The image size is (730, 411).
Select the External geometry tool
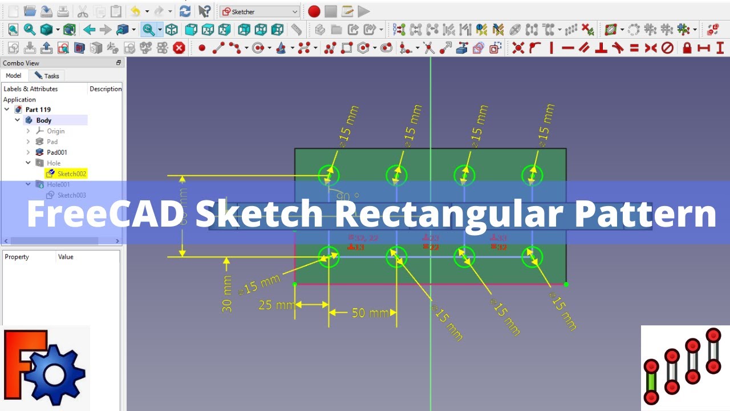(462, 48)
